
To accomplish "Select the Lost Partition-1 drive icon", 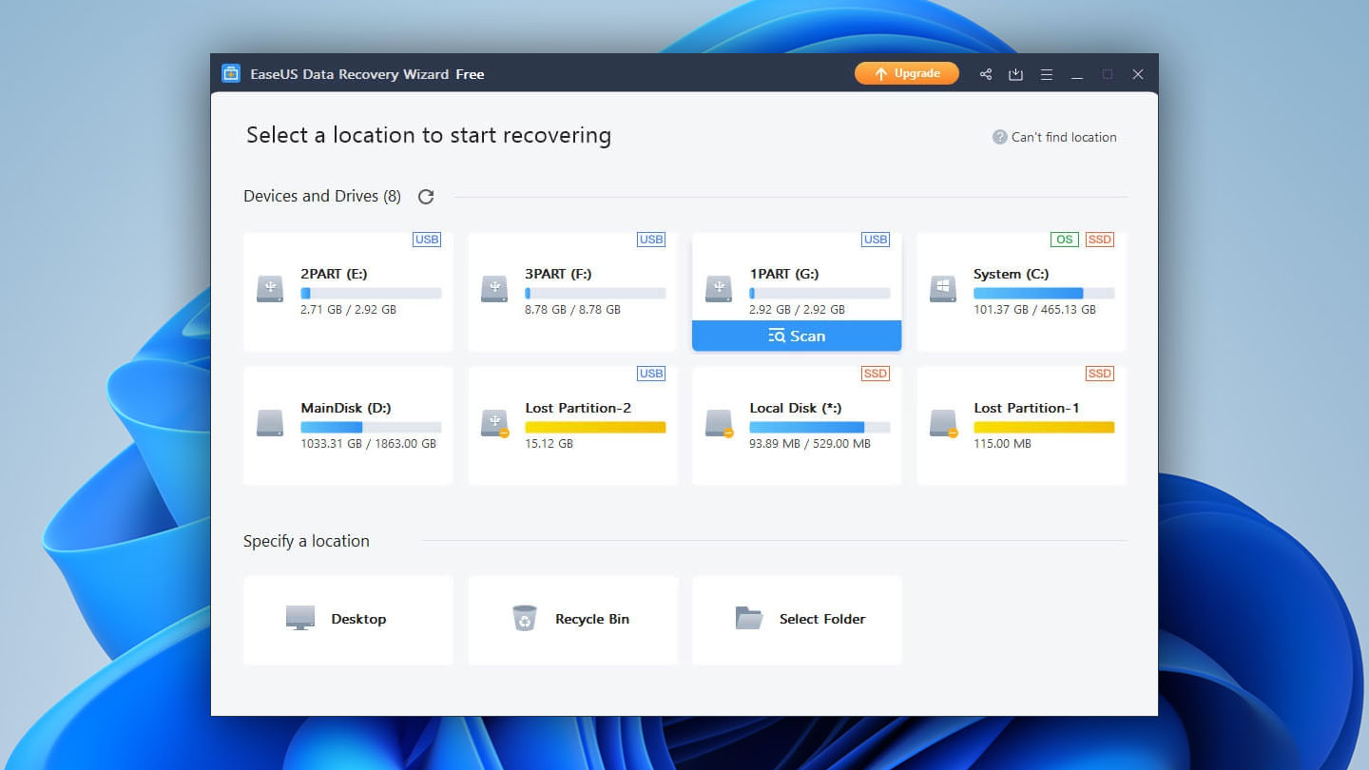I will pos(943,423).
